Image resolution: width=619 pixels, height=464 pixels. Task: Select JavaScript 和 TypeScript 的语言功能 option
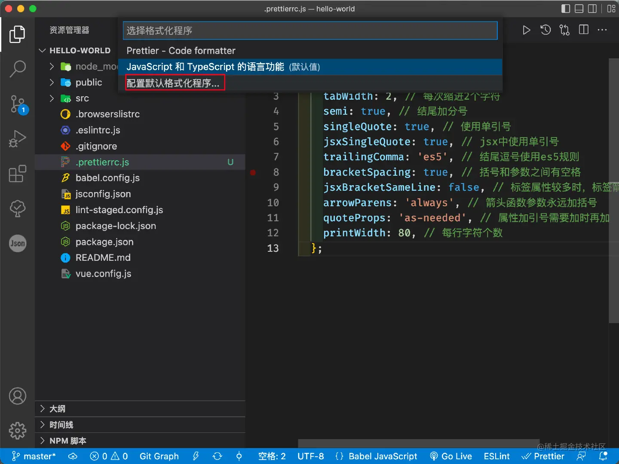click(x=310, y=67)
